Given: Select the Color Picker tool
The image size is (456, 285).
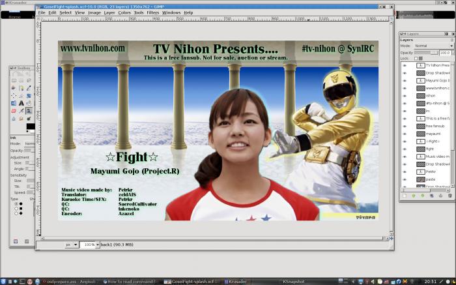Looking at the screenshot, I should (29, 88).
